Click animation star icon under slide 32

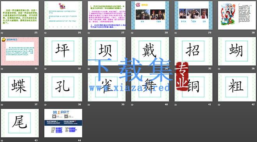pos(46,69)
